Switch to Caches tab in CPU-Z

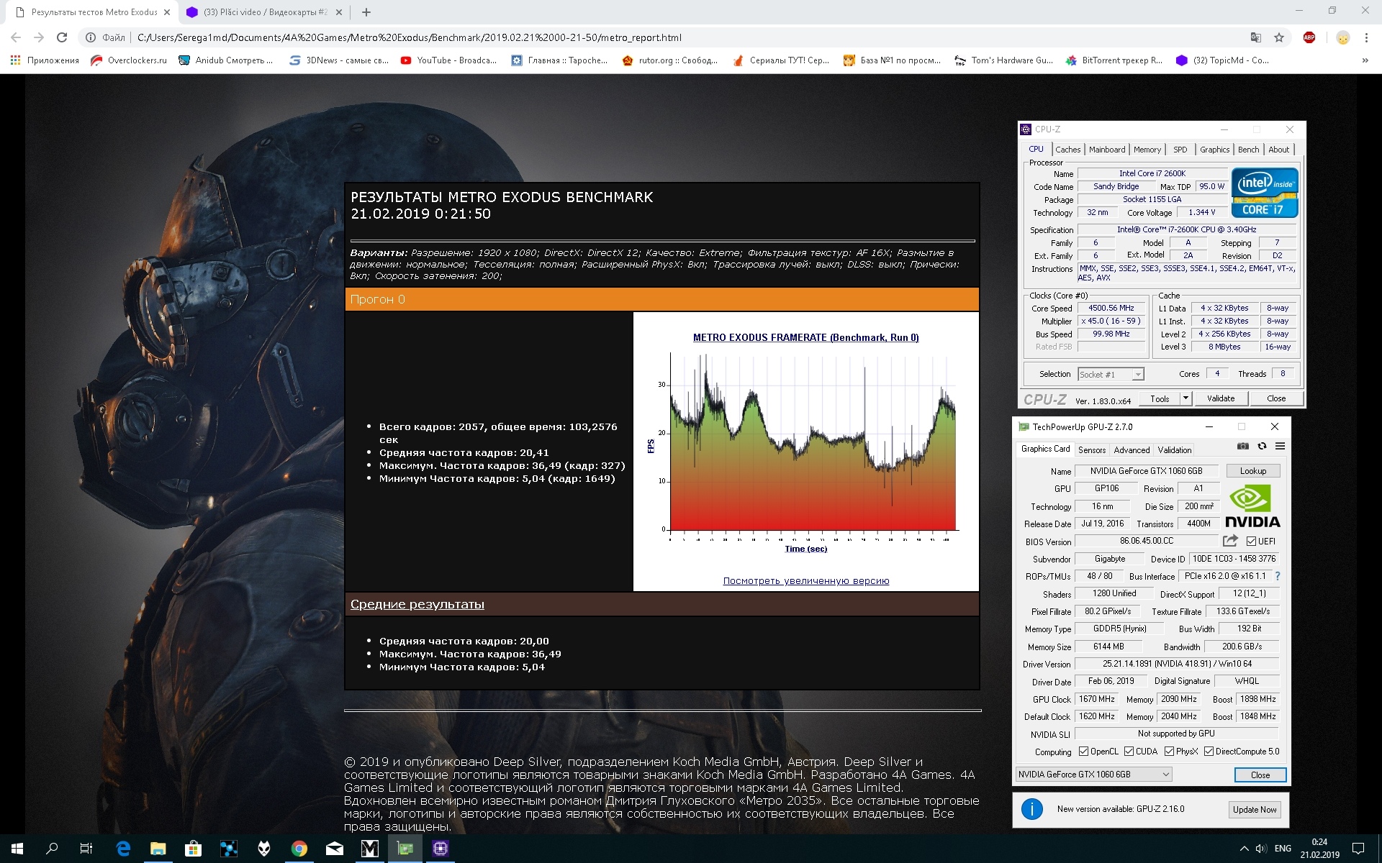[x=1067, y=150]
